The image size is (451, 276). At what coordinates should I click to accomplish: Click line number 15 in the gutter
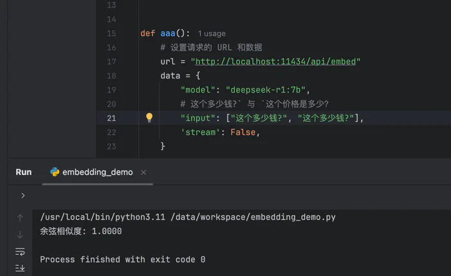pyautogui.click(x=111, y=33)
